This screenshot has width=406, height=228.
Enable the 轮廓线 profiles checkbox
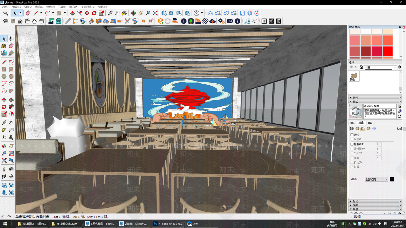352,144
